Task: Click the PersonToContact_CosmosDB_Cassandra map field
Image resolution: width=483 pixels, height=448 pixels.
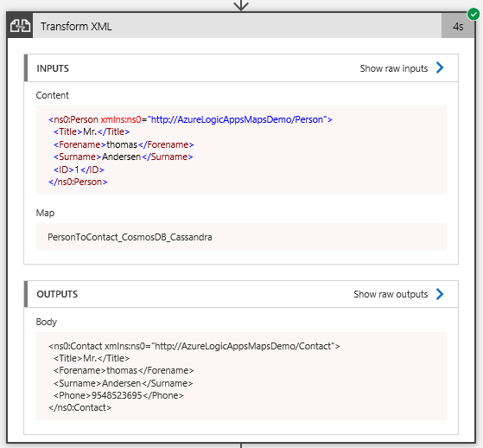Action: click(241, 237)
